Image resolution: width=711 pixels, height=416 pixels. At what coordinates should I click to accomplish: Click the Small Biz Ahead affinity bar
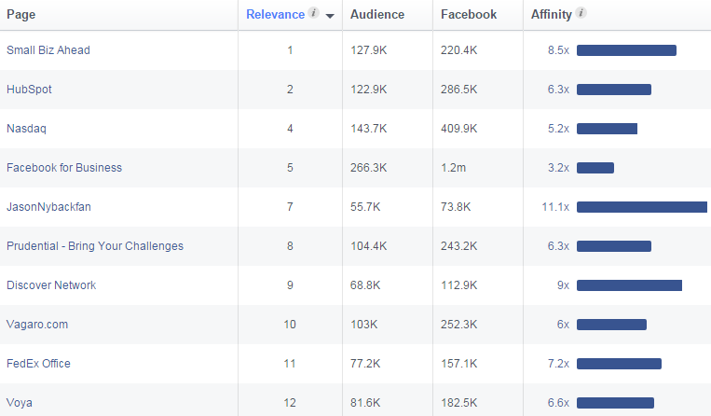point(626,50)
